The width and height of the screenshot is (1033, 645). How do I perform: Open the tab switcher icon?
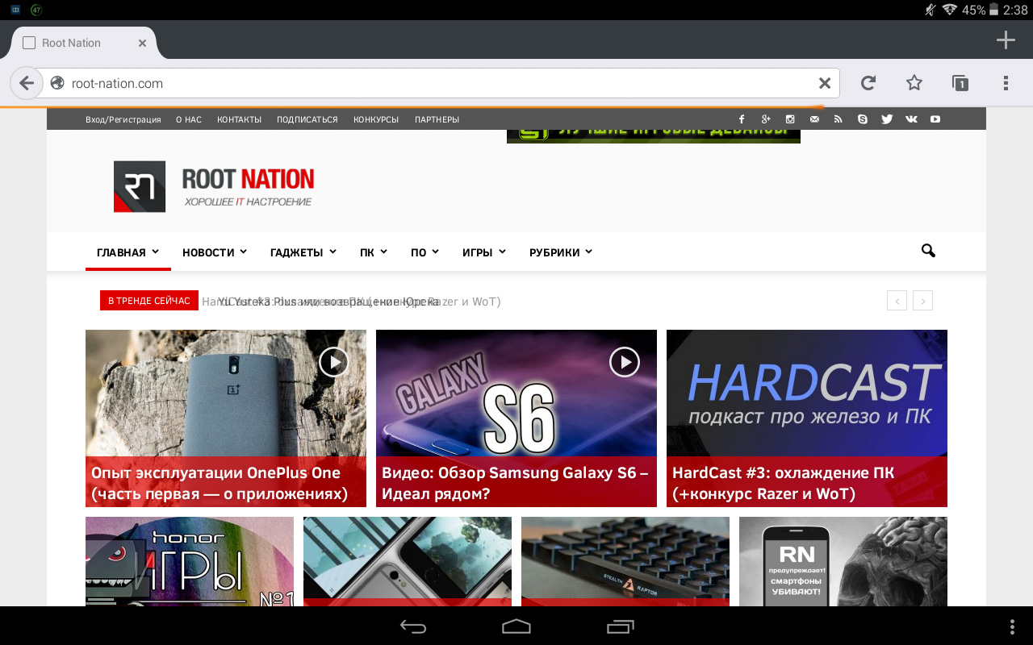pyautogui.click(x=960, y=83)
